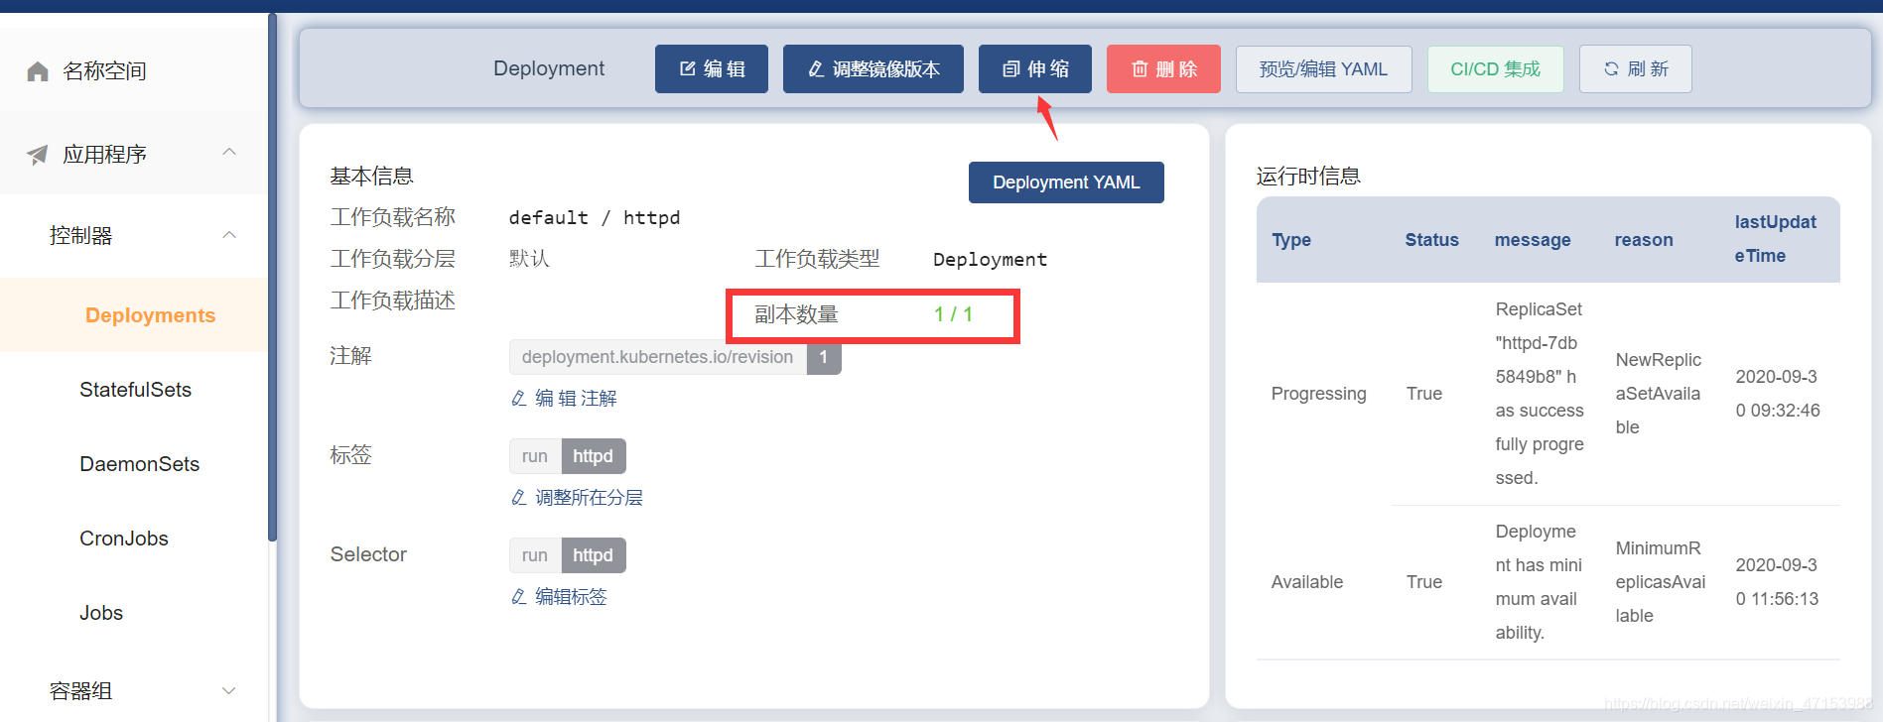Click the run httpd tag under Selector

tap(568, 555)
